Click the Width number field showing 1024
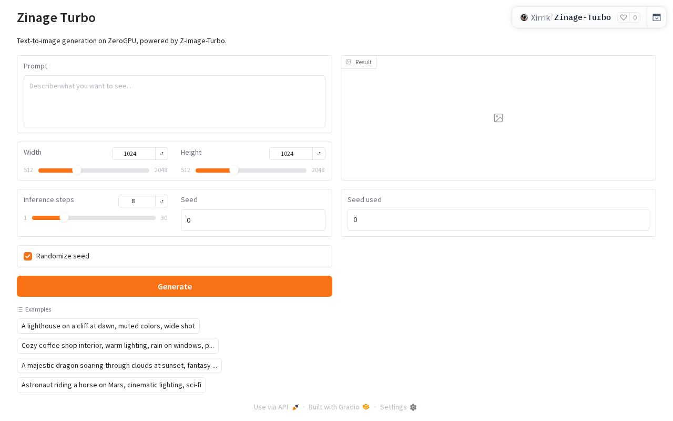The width and height of the screenshot is (673, 421). [134, 154]
